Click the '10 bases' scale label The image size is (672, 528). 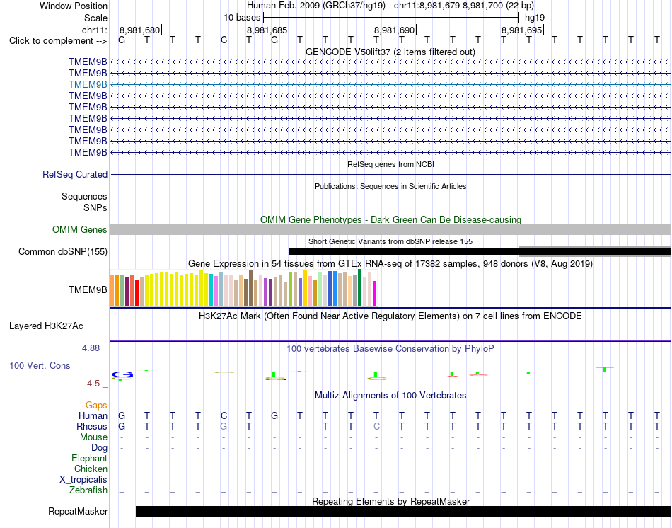click(242, 18)
